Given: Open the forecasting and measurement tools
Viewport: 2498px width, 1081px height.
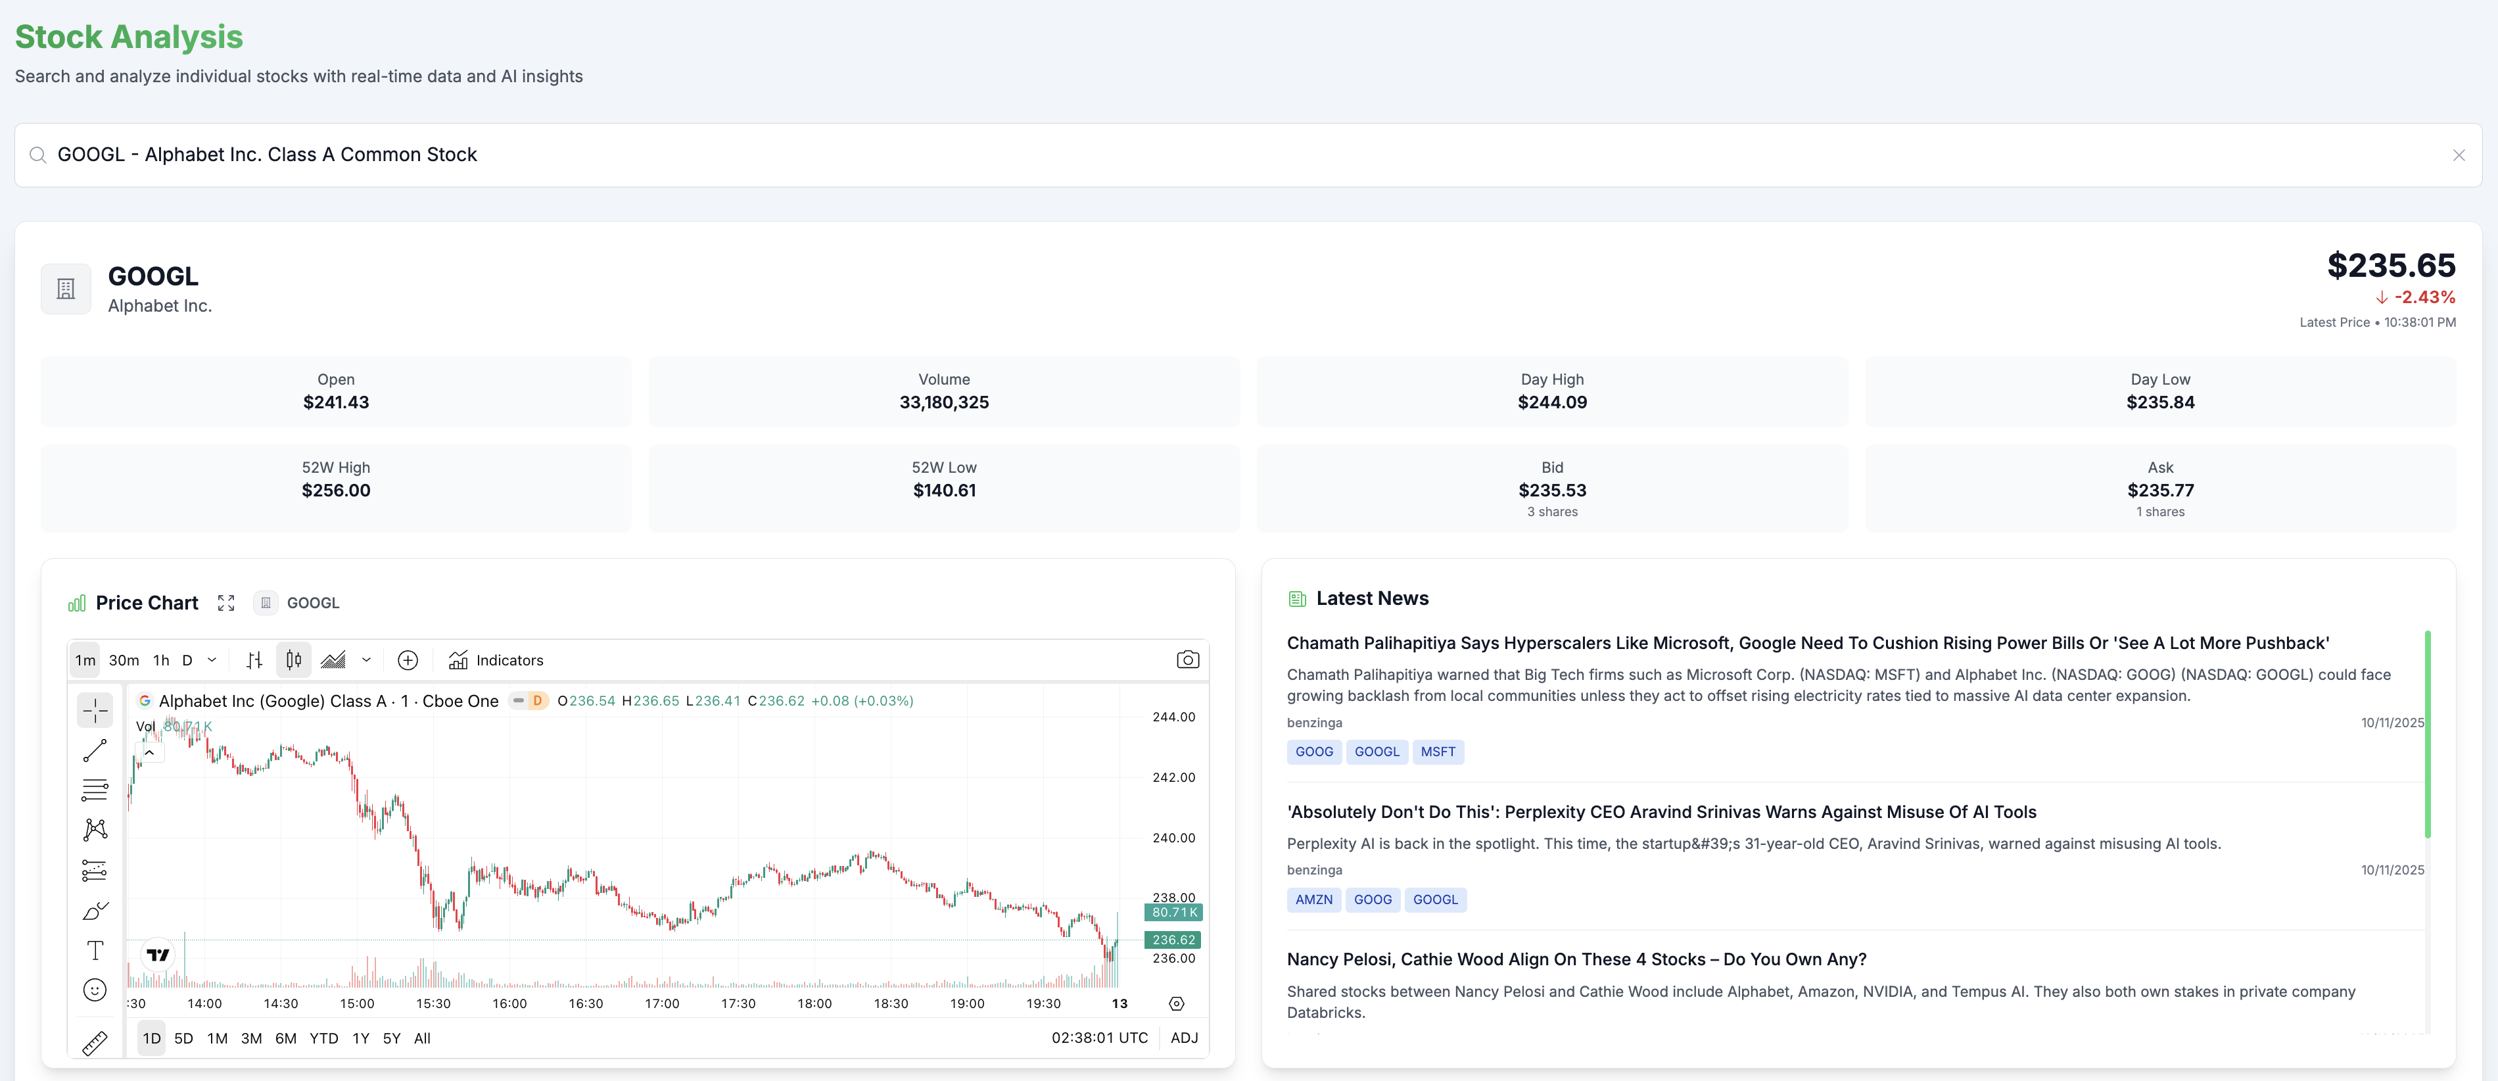Looking at the screenshot, I should (95, 871).
